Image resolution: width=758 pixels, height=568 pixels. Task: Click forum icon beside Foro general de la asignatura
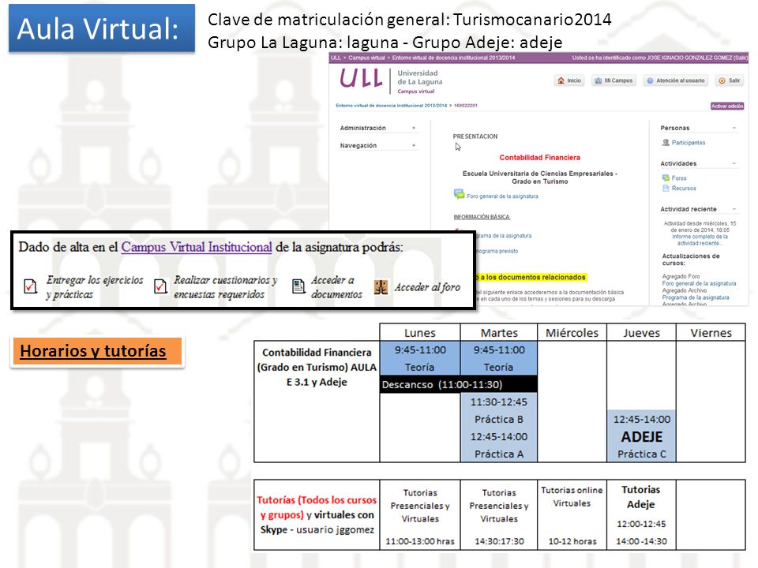pyautogui.click(x=459, y=194)
